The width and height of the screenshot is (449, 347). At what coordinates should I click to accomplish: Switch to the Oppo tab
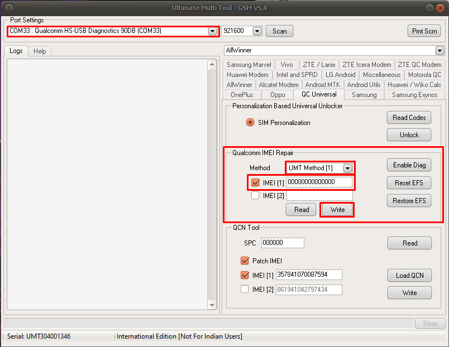coord(278,95)
